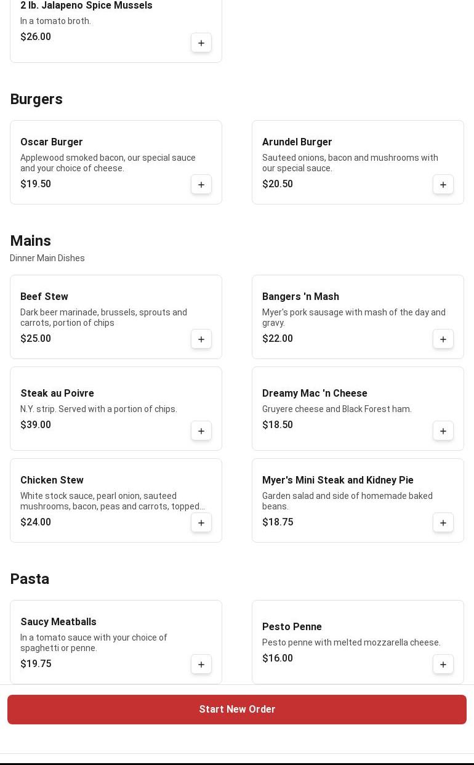Add Bangers 'n Mash with plus icon

tap(443, 339)
